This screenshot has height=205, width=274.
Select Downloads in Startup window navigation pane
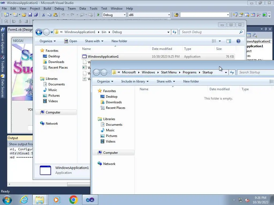click(x=113, y=102)
